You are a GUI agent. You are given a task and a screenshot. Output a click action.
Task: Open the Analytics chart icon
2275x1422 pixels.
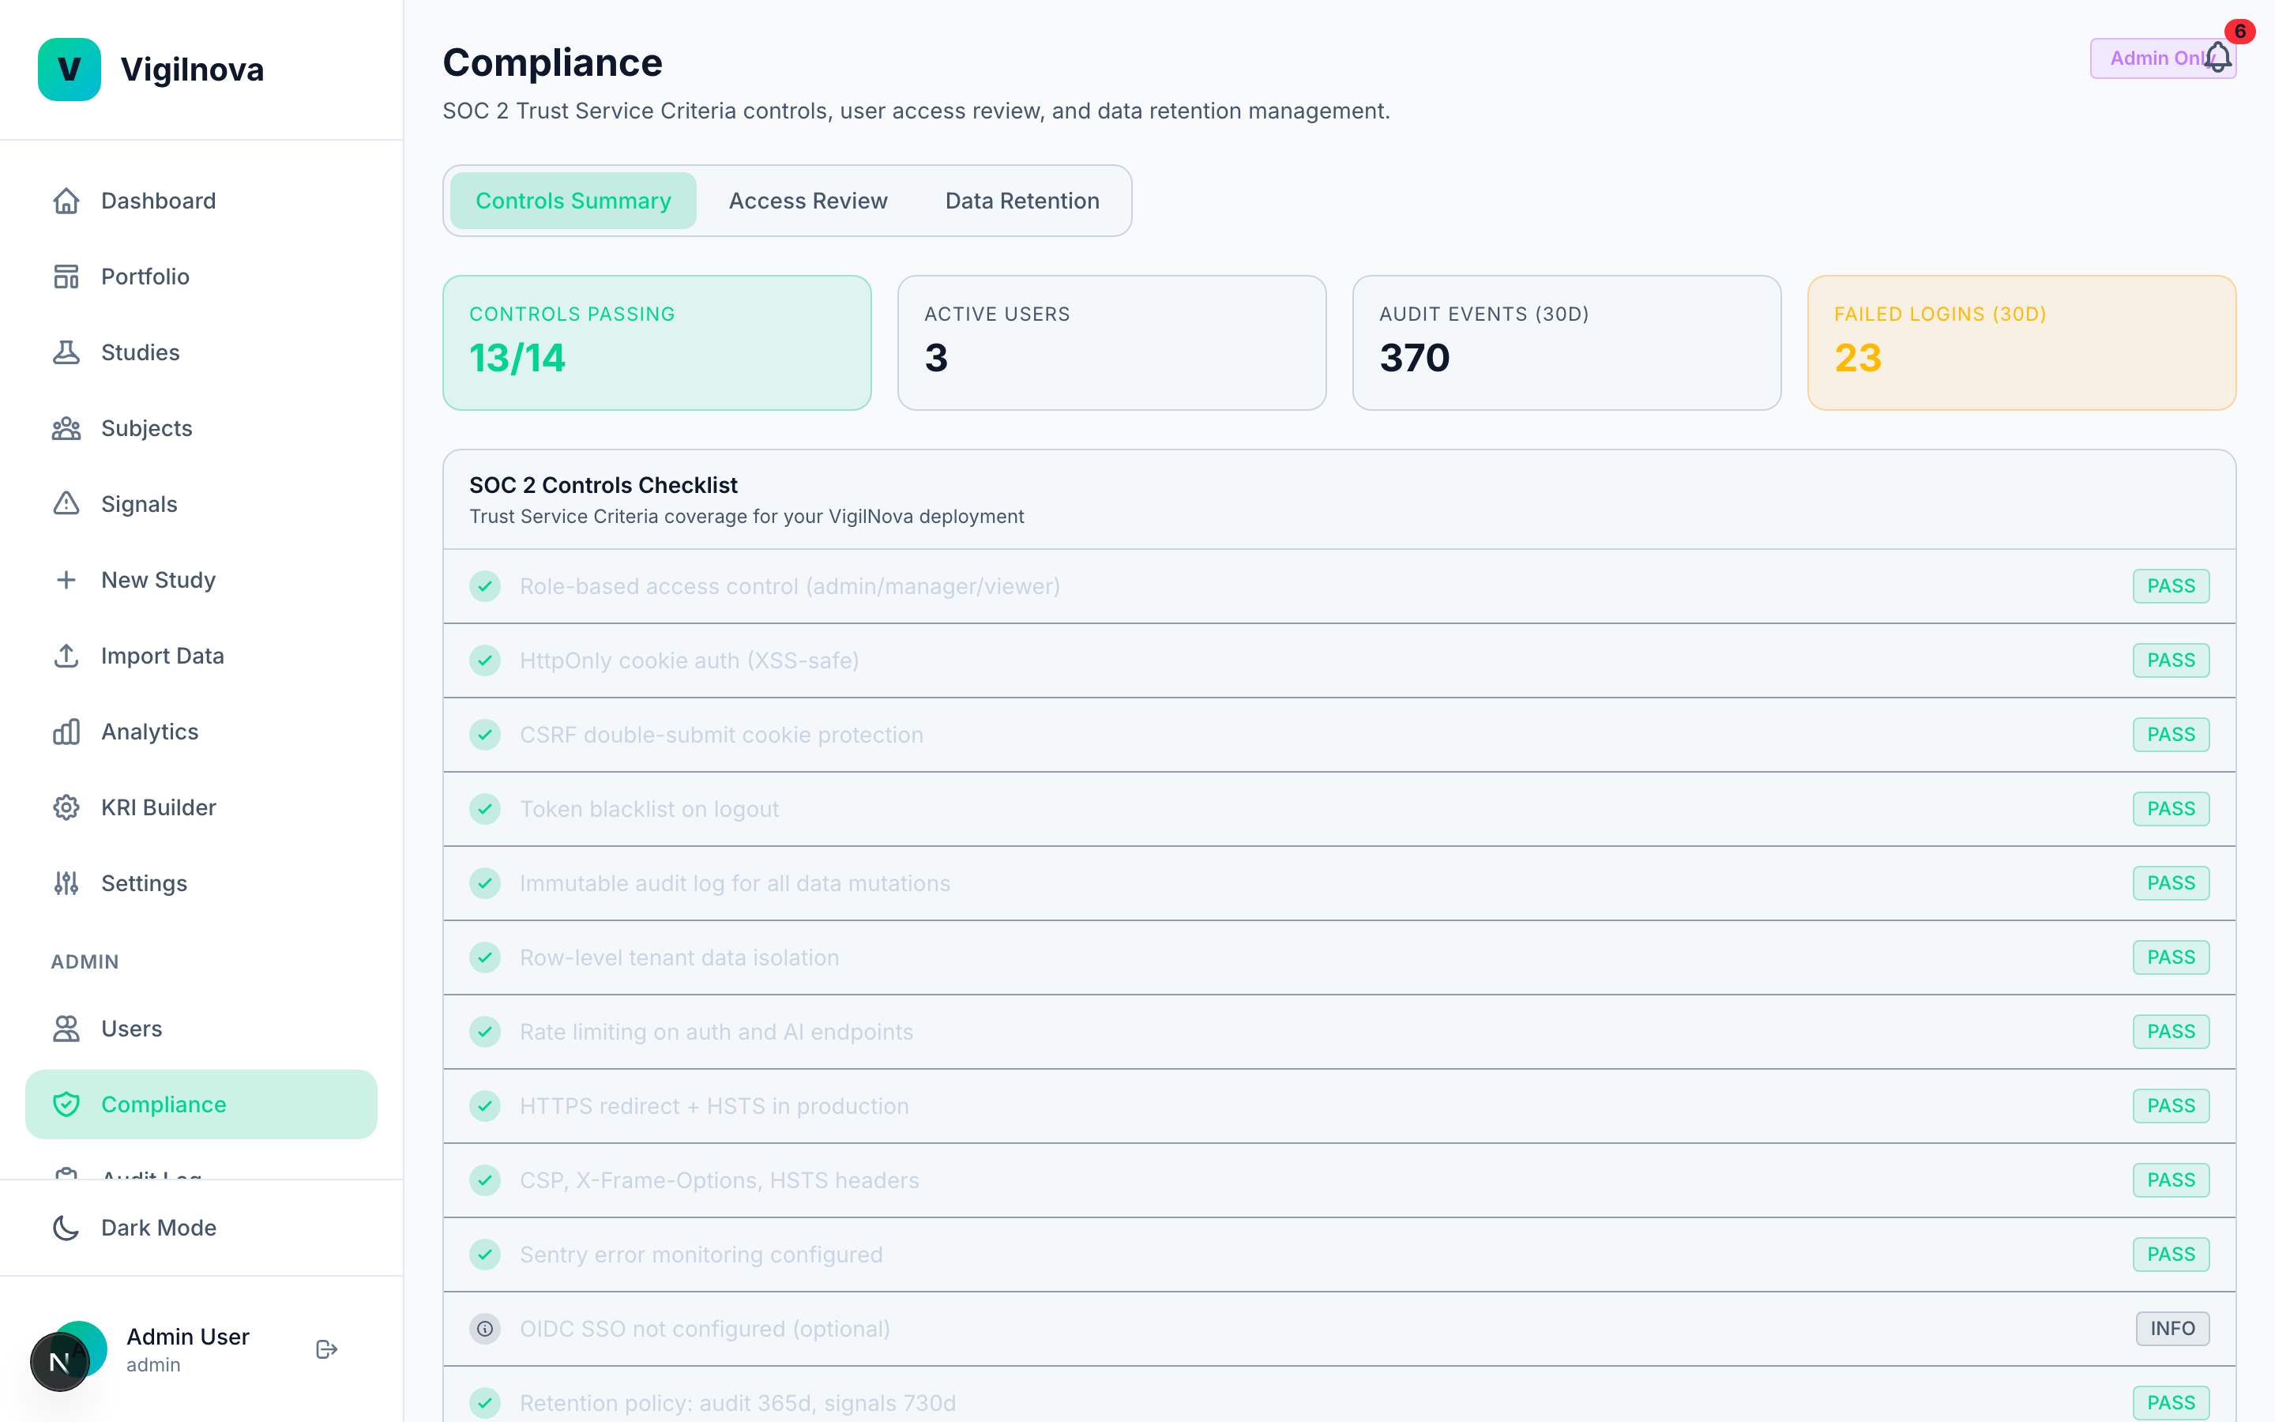66,732
